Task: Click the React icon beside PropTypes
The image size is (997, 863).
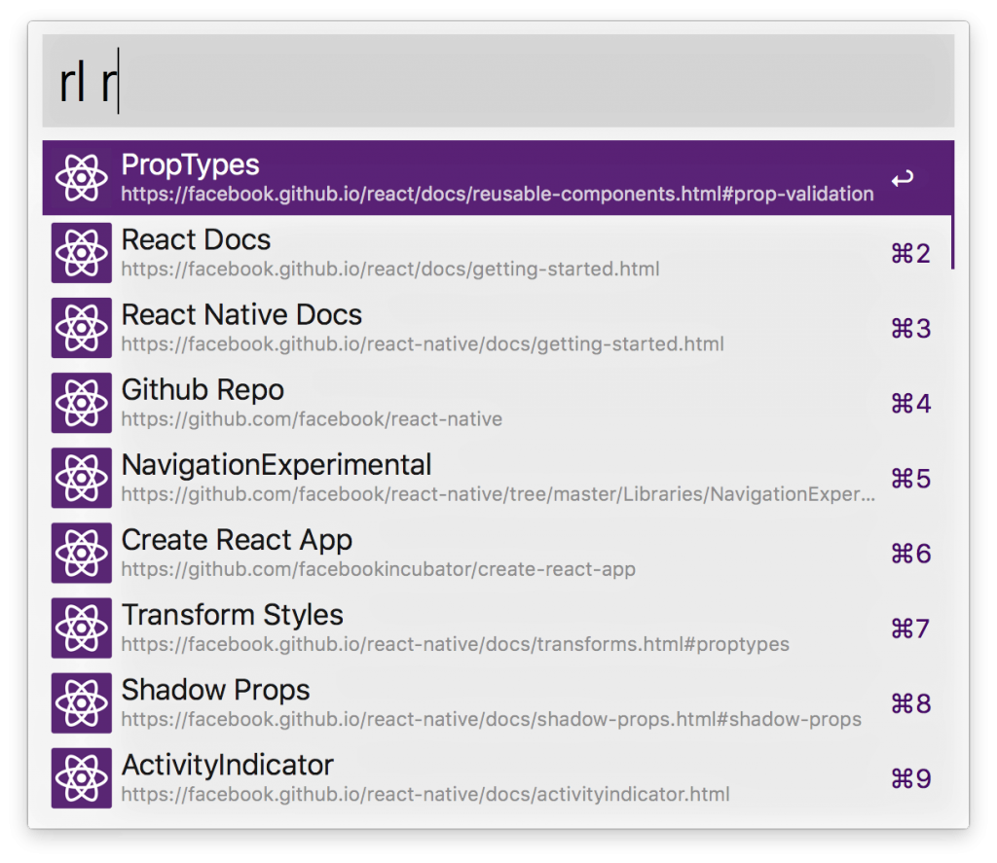Action: coord(82,178)
